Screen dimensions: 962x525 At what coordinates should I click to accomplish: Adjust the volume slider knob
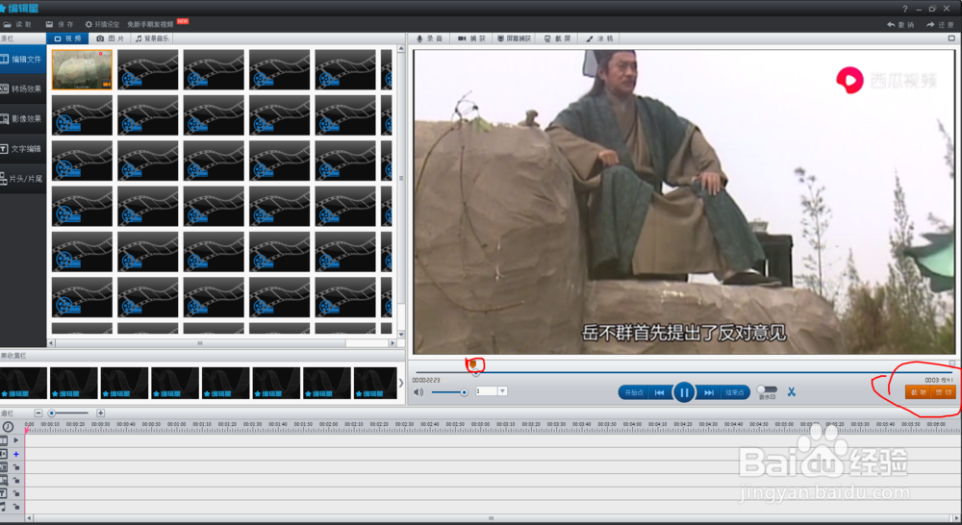464,392
